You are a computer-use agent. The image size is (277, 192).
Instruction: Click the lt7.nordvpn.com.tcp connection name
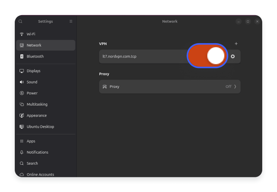(120, 56)
